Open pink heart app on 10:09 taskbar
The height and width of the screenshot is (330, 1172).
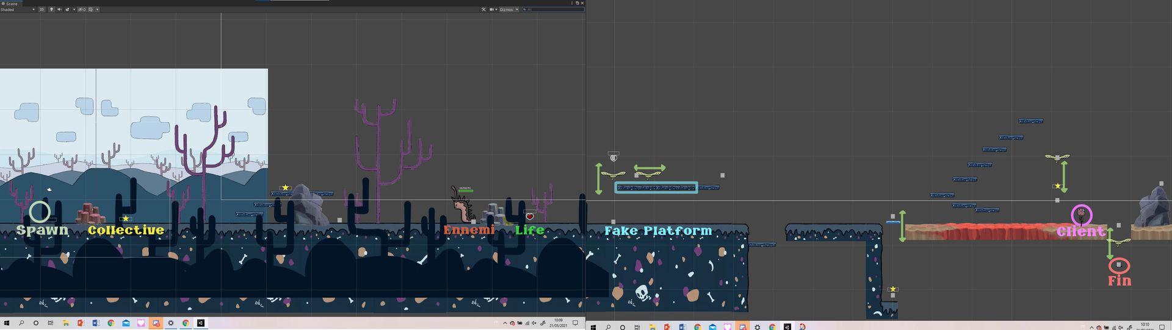coord(141,323)
